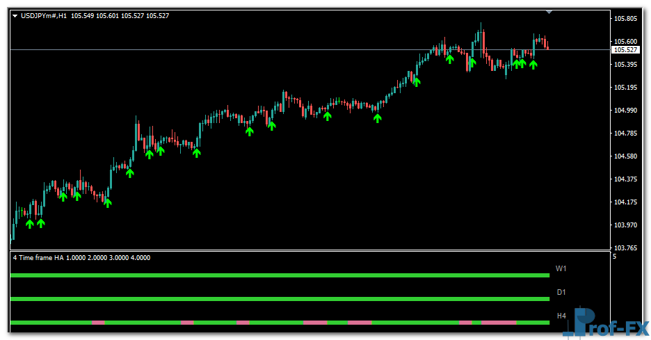Viewport: 651px width, 340px height.
Task: Click the 4 Time frame HA indicator title
Action: [x=81, y=258]
